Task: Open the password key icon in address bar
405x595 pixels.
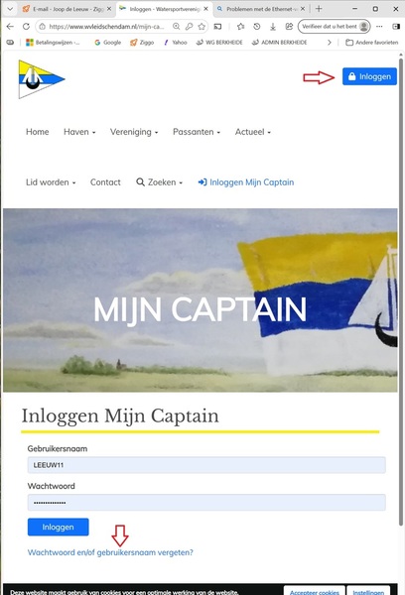Action: (189, 26)
